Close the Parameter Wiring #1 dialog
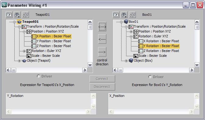This screenshot has height=120, width=205. coord(200,5)
